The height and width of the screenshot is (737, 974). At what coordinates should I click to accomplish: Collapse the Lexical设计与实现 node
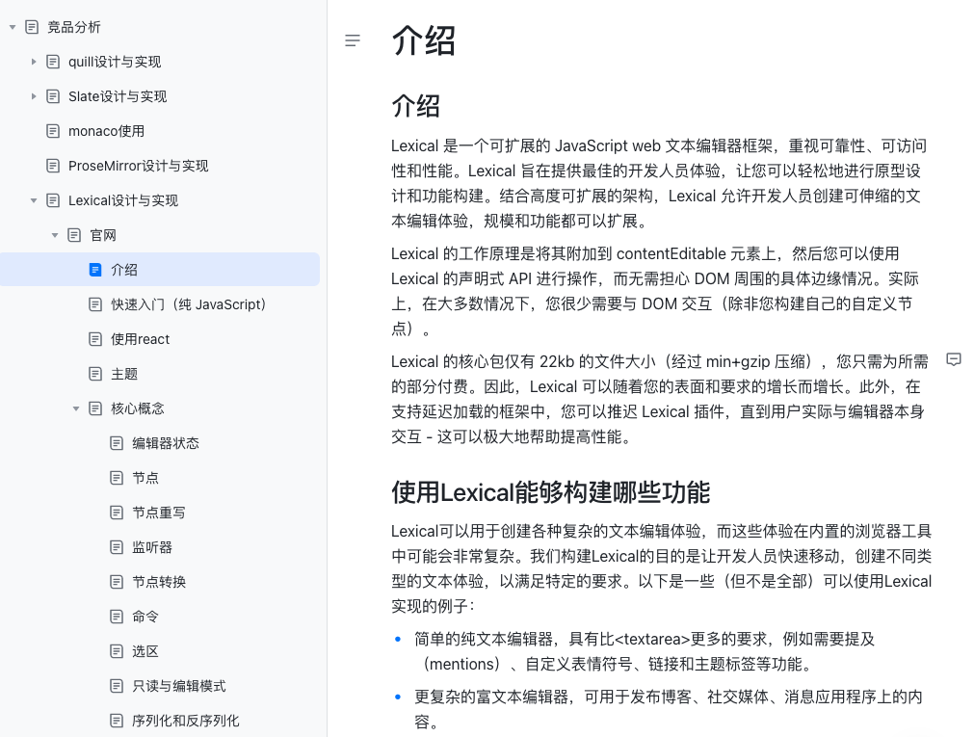(34, 200)
